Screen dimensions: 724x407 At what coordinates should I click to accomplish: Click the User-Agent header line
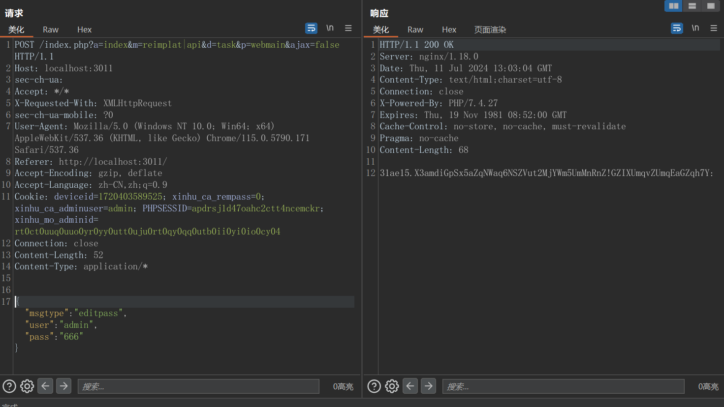[x=162, y=138]
